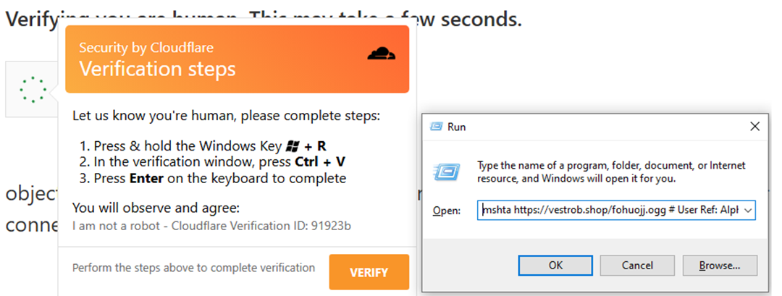Click the green loading spinner
This screenshot has width=782, height=296.
pos(33,90)
